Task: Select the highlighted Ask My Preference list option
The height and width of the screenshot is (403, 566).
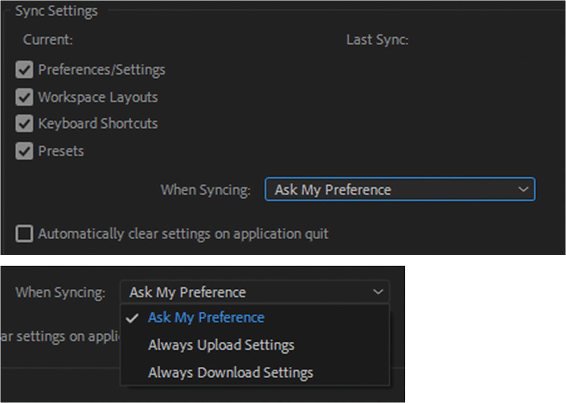Action: coord(206,318)
